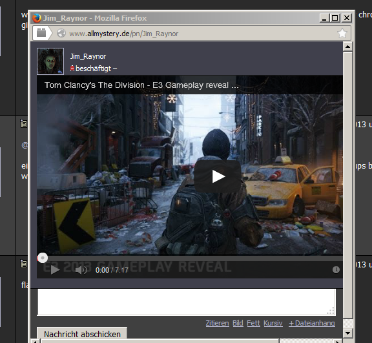Start video with large center play button

click(218, 176)
